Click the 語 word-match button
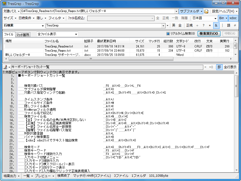This screenshot has width=241, height=181. tap(229, 25)
